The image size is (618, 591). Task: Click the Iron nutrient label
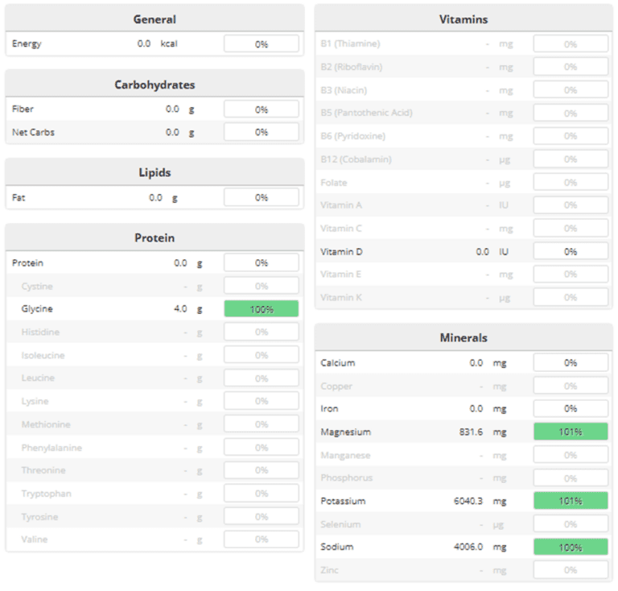pos(330,409)
